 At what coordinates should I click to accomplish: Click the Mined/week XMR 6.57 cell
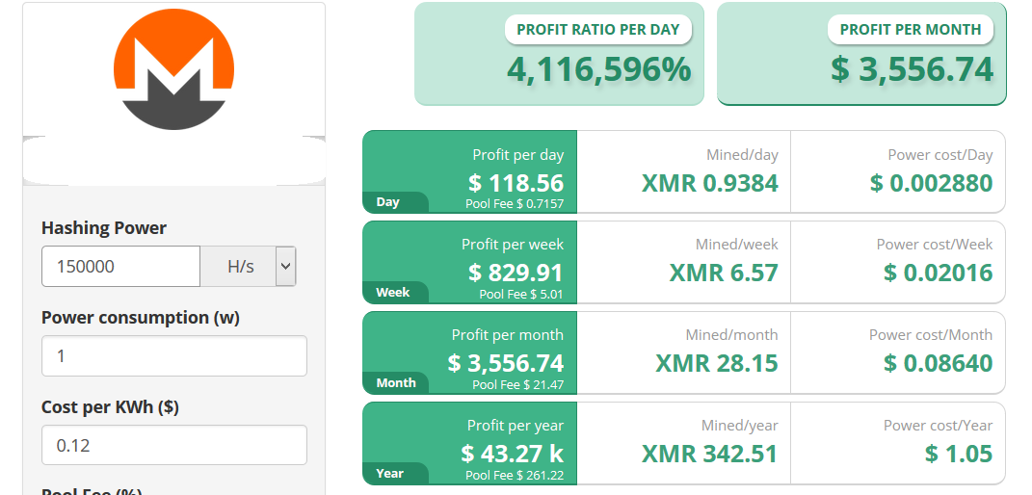click(684, 262)
